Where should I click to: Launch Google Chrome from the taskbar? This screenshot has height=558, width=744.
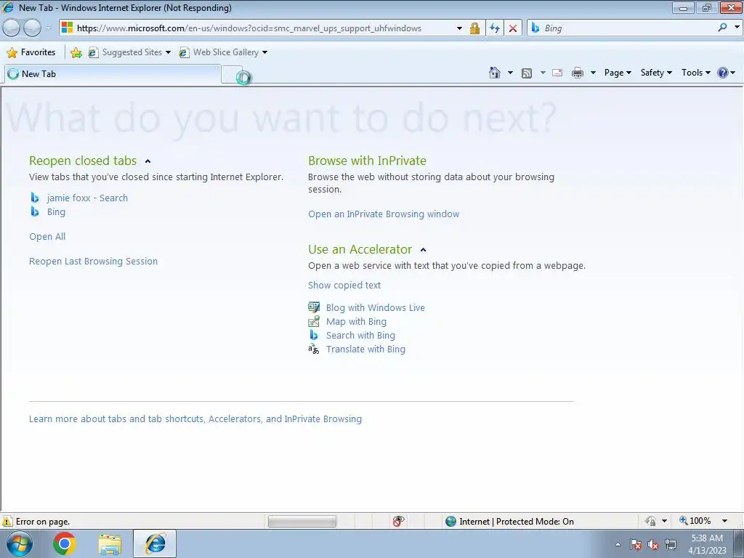(x=65, y=543)
